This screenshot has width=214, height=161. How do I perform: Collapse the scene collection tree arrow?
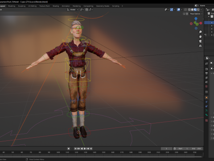(209, 17)
